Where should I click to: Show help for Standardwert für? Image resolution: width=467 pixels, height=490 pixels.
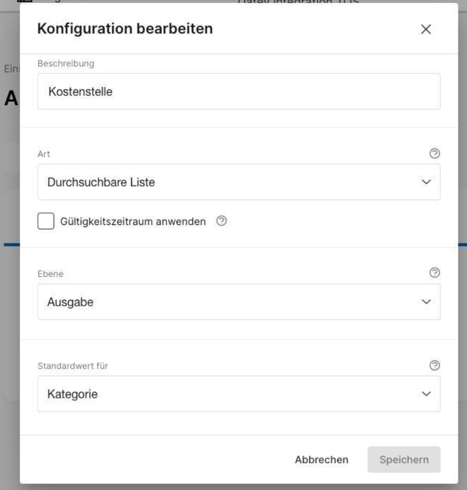coord(434,365)
